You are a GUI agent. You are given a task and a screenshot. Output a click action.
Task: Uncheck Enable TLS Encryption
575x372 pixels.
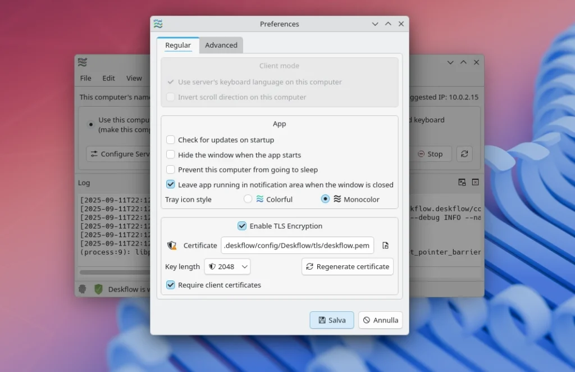pyautogui.click(x=242, y=226)
